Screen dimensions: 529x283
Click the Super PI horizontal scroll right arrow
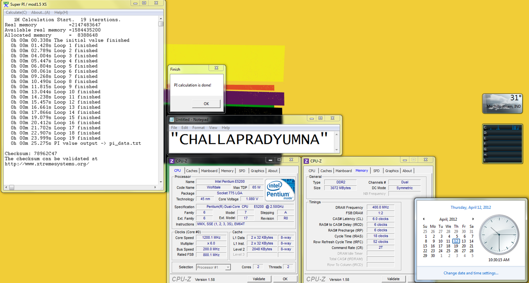156,187
